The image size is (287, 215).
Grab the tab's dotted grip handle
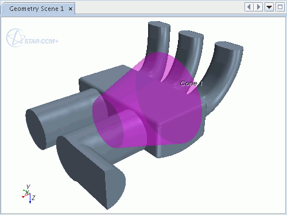point(3,9)
